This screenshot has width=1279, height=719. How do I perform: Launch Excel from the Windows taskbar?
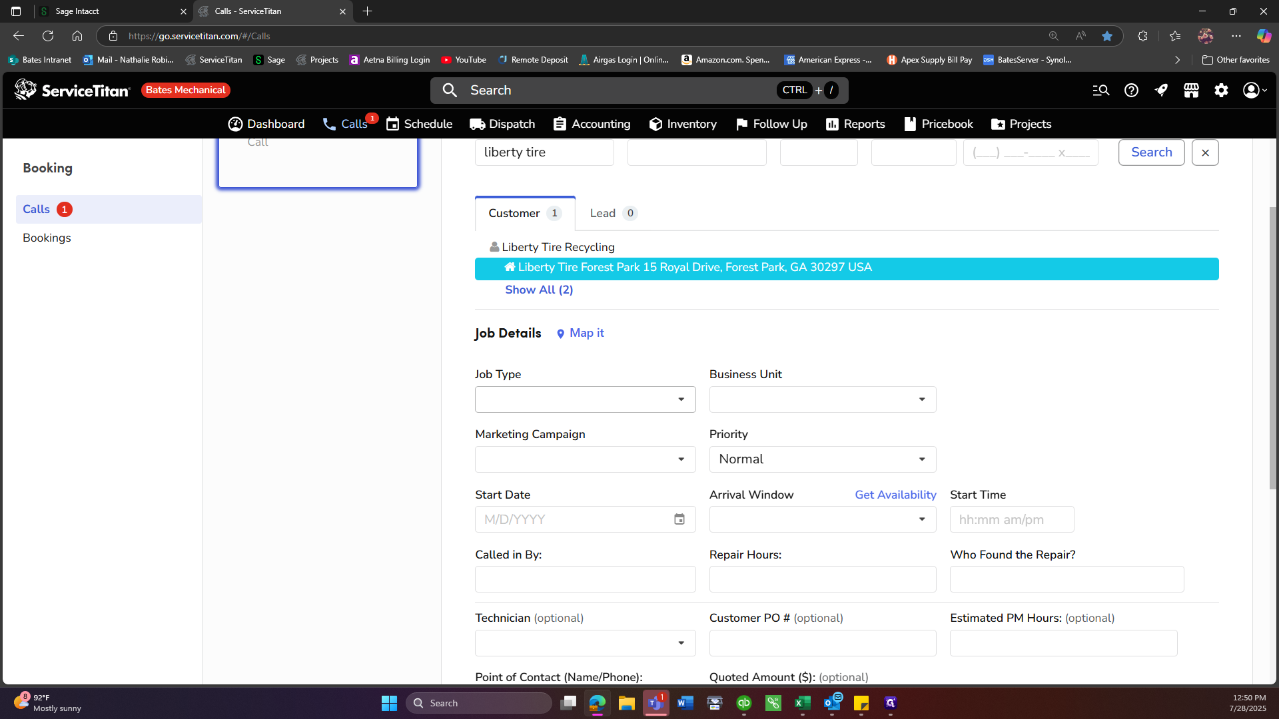802,703
